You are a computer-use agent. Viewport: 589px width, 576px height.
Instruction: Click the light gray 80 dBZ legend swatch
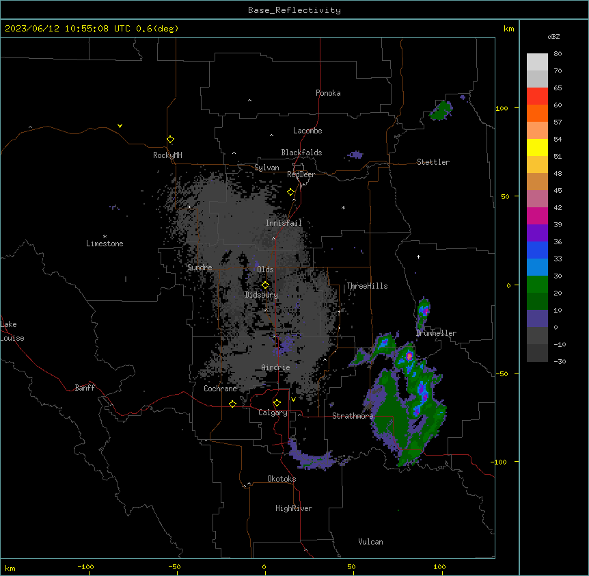coord(537,62)
